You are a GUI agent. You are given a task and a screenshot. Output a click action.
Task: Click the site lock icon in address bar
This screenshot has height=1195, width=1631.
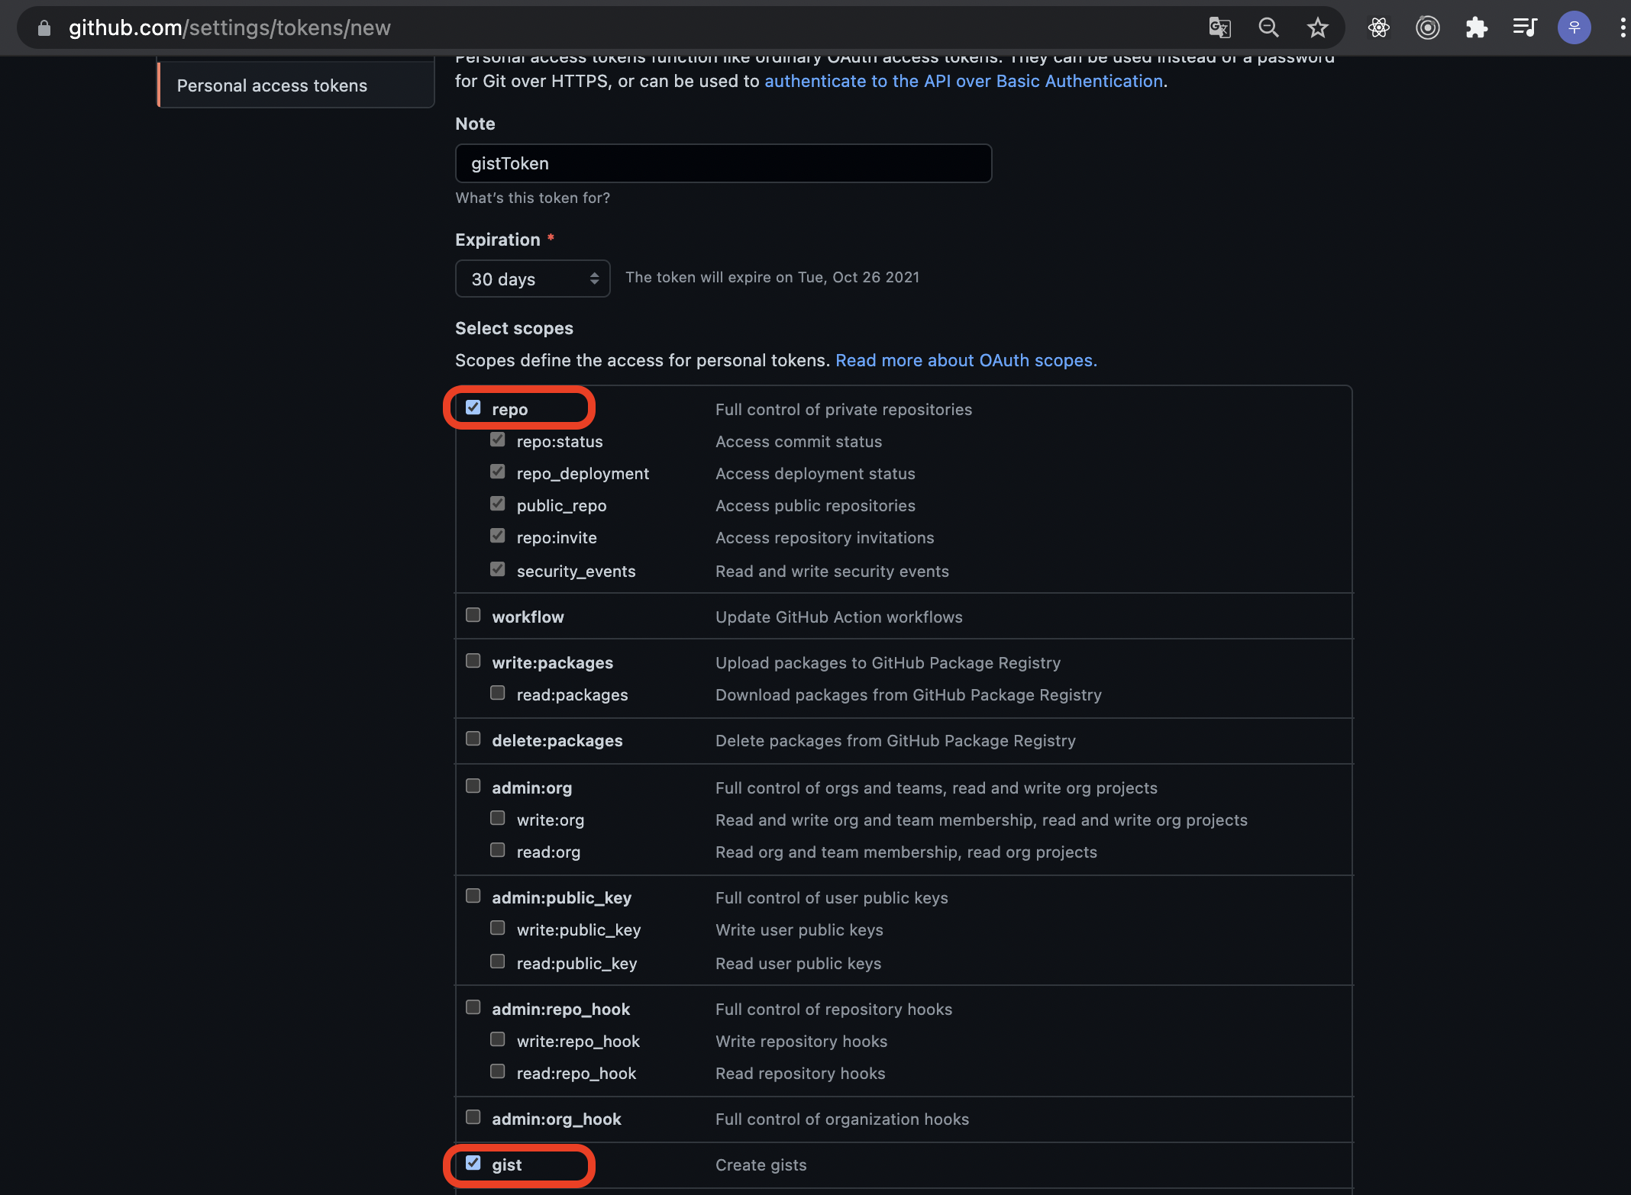click(44, 28)
